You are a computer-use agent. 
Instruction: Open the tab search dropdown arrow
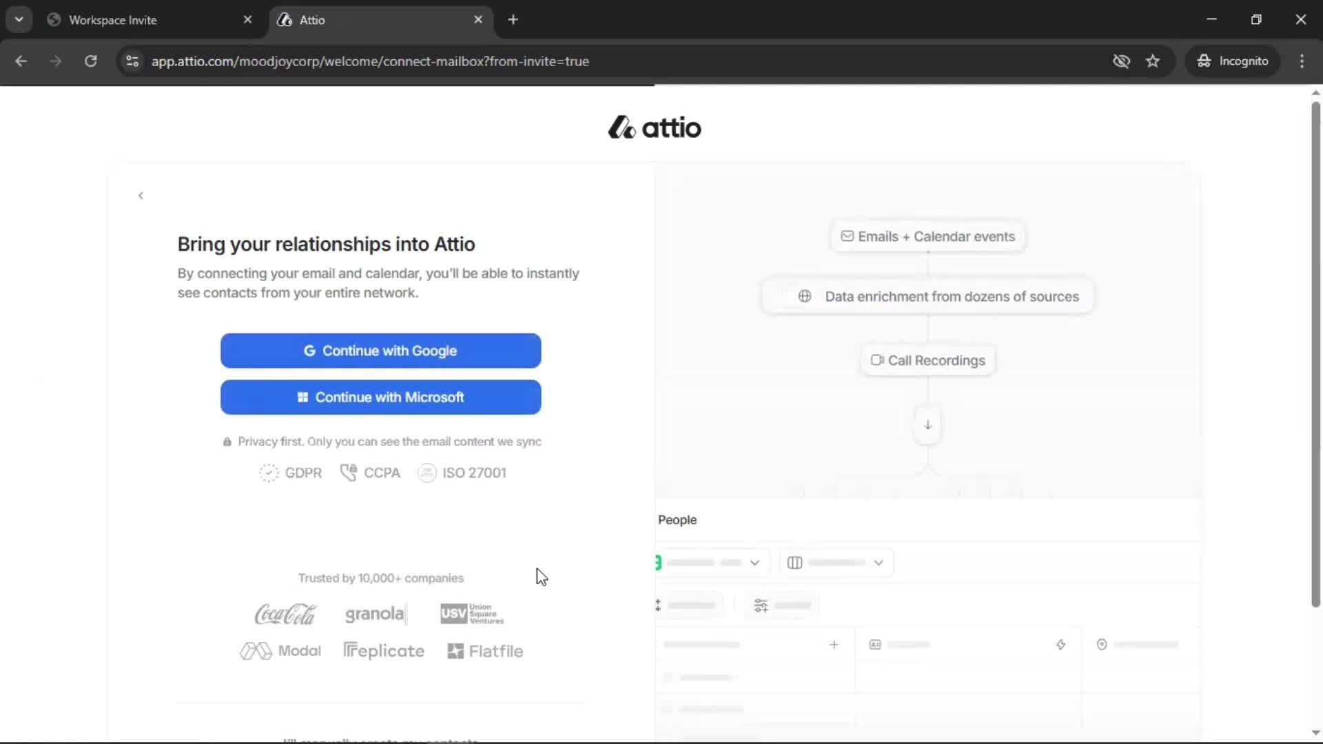coord(19,19)
